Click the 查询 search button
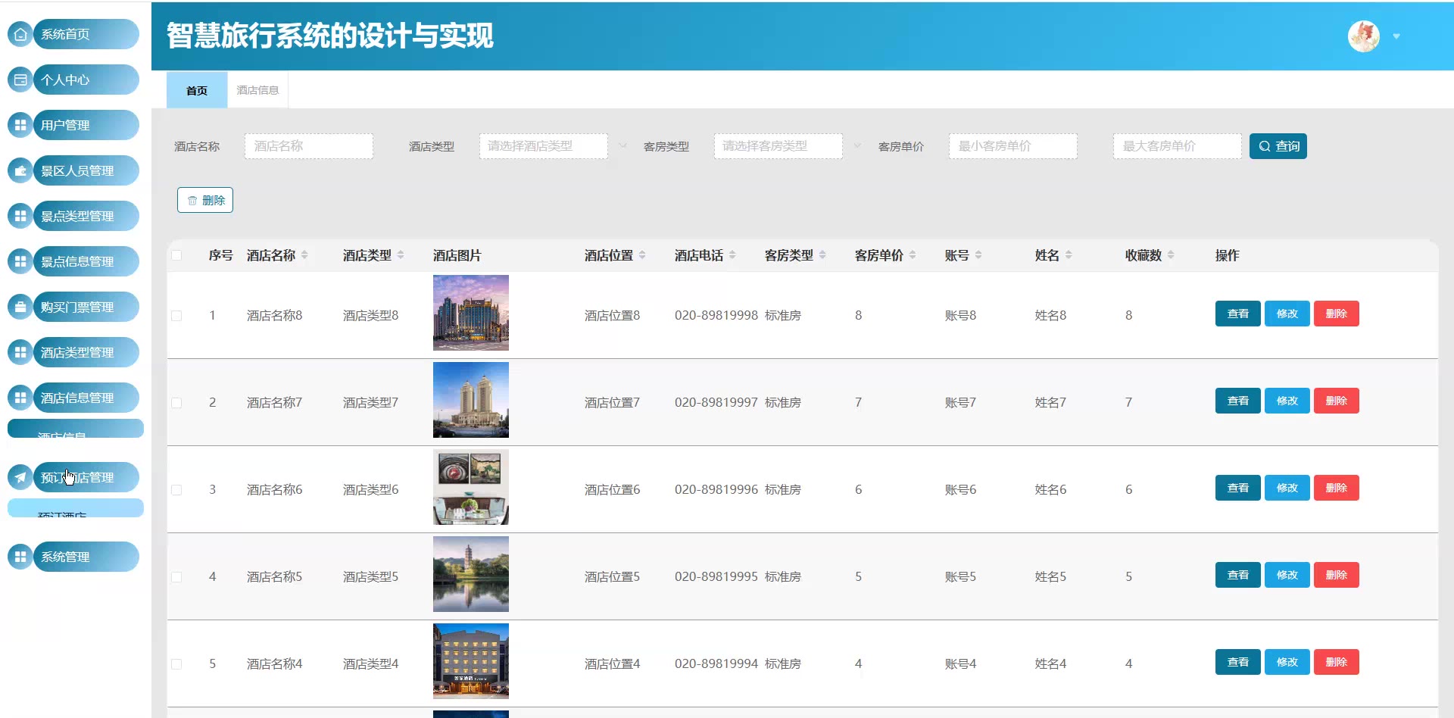Screen dimensions: 1454x718 (1278, 146)
